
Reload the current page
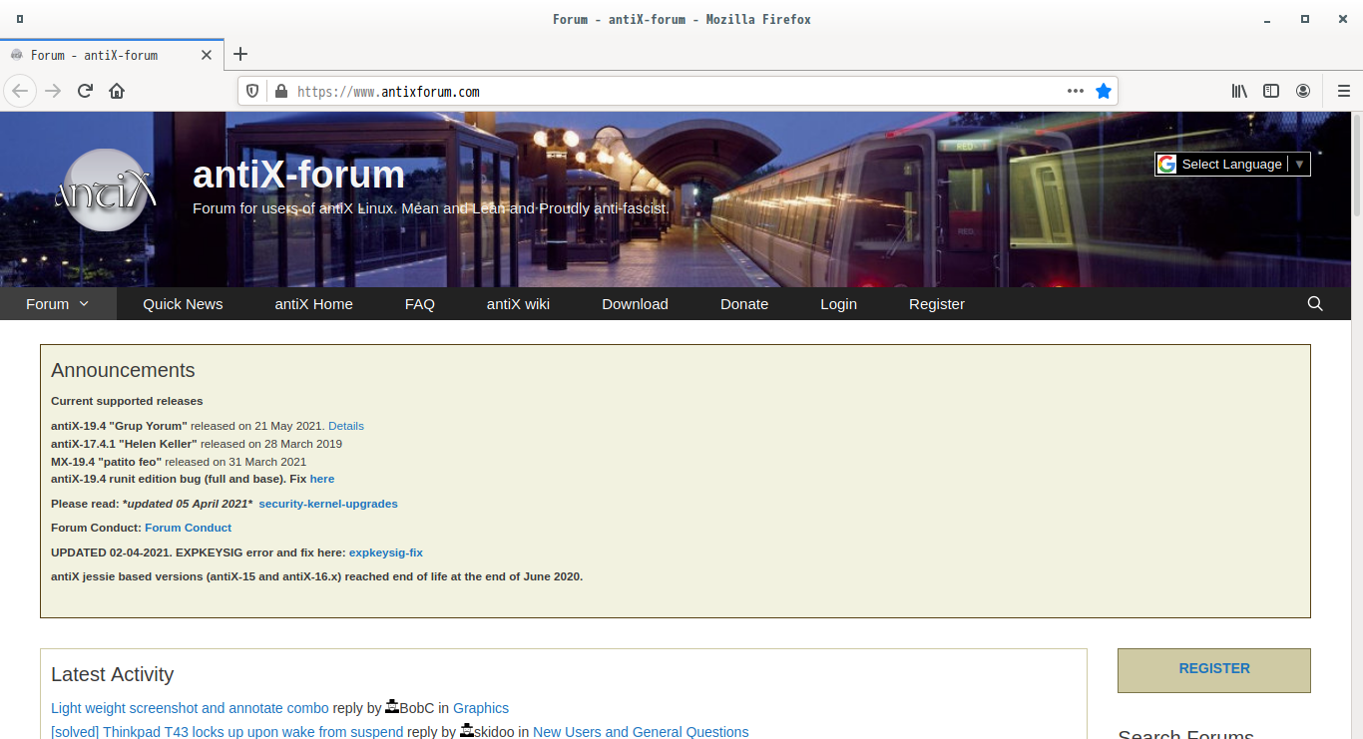[85, 91]
